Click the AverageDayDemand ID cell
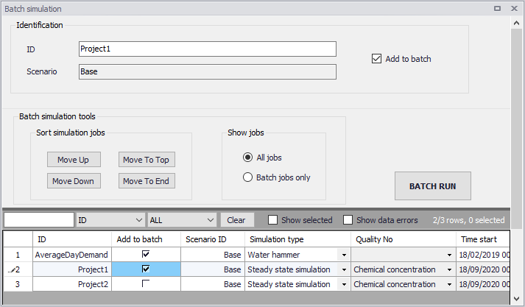 point(72,255)
